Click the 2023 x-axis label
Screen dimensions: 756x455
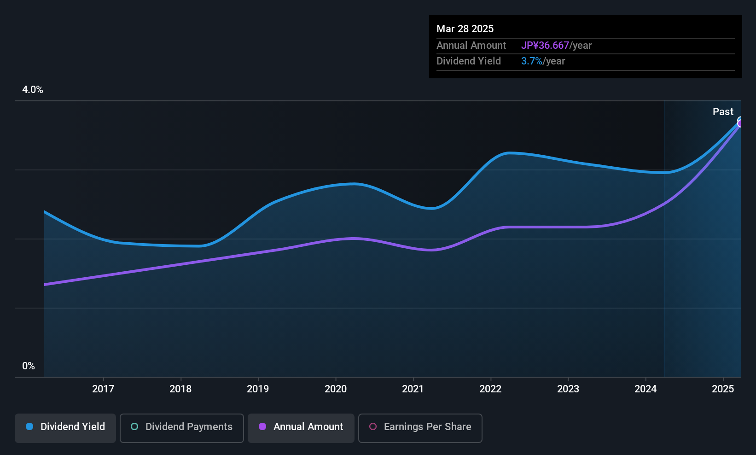pos(568,389)
